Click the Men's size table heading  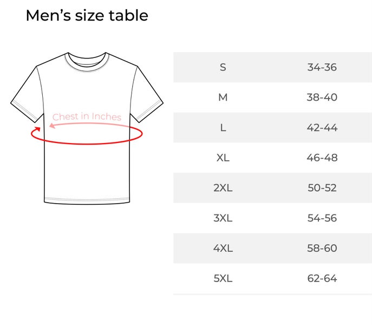tap(87, 16)
